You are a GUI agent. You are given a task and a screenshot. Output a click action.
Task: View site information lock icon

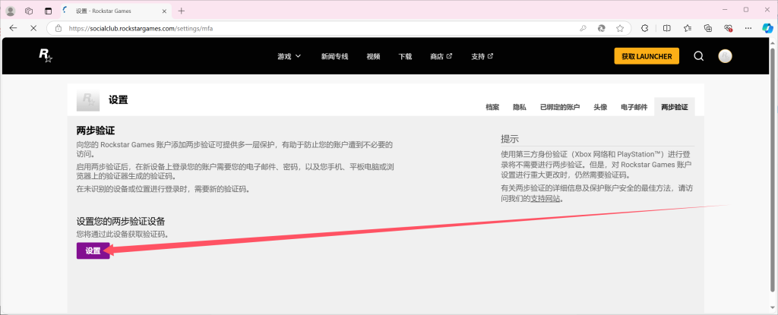point(58,28)
